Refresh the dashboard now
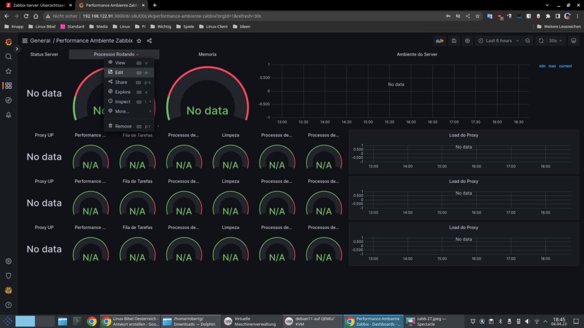The height and width of the screenshot is (328, 584). coord(541,40)
